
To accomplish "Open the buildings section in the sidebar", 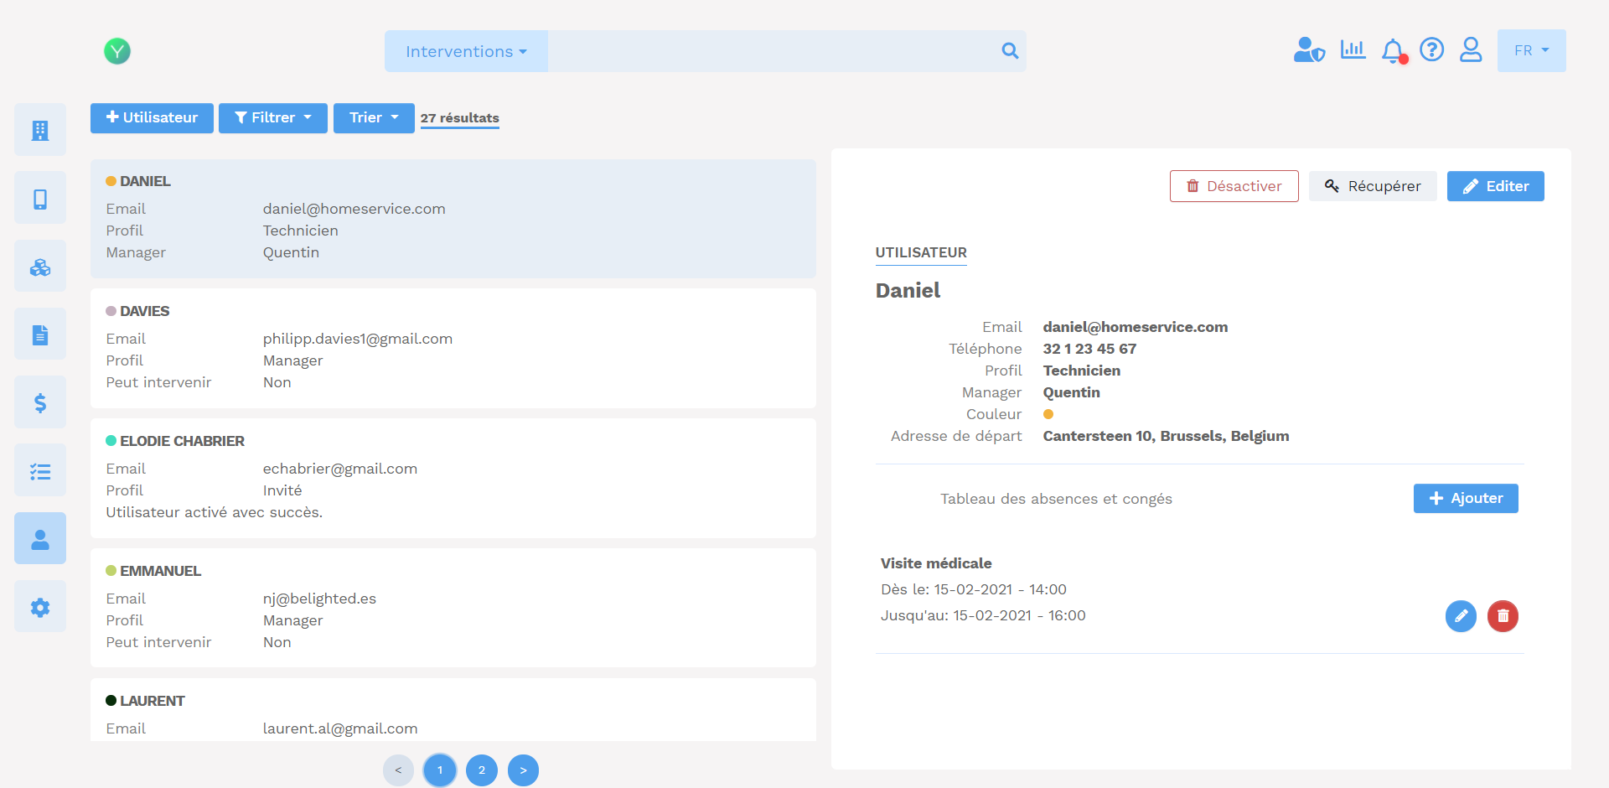I will [39, 129].
